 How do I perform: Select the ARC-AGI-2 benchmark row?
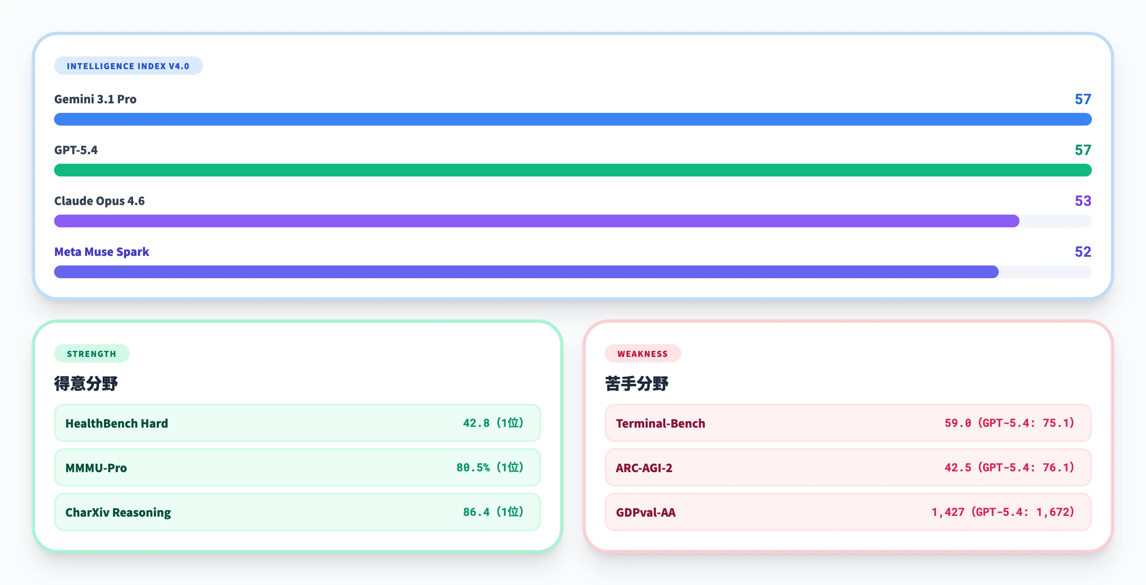pos(847,467)
